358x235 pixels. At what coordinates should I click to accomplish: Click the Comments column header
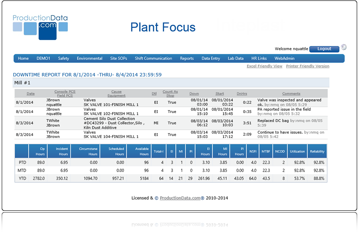tap(291, 94)
